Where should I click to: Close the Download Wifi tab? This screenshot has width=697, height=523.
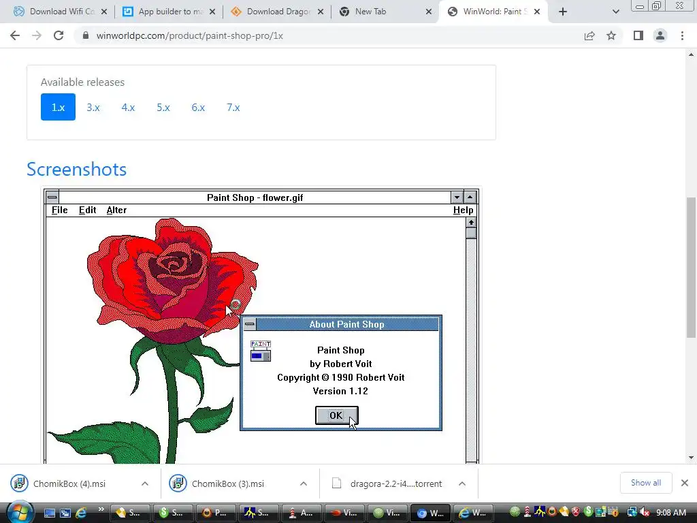pos(104,12)
